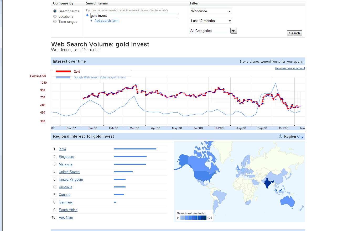Open the Worldwide location dropdown

(211, 11)
